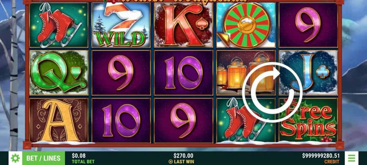Click the purple 10 in the middle row

click(183, 73)
